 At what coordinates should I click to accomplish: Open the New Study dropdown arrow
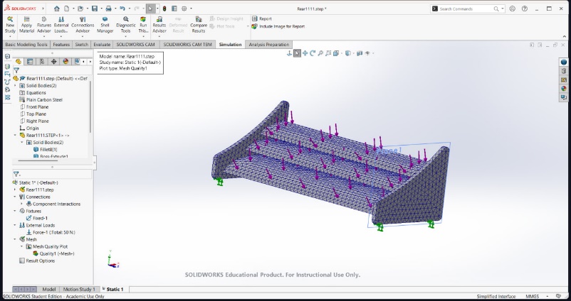click(10, 36)
